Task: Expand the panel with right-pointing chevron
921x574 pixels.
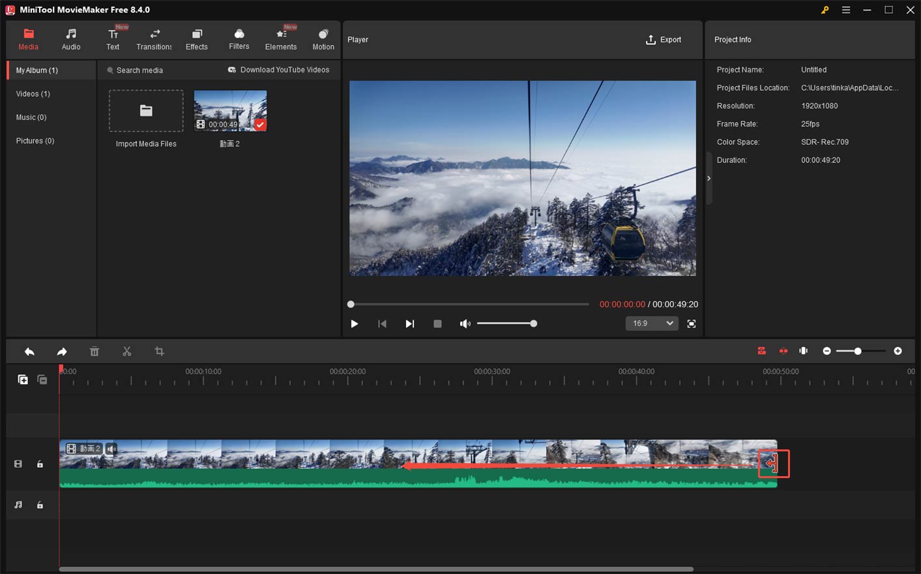Action: point(709,177)
